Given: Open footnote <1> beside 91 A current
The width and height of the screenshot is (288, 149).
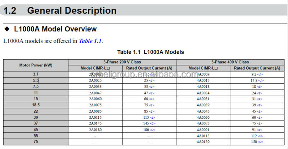Looking at the screenshot, I should click(259, 130).
